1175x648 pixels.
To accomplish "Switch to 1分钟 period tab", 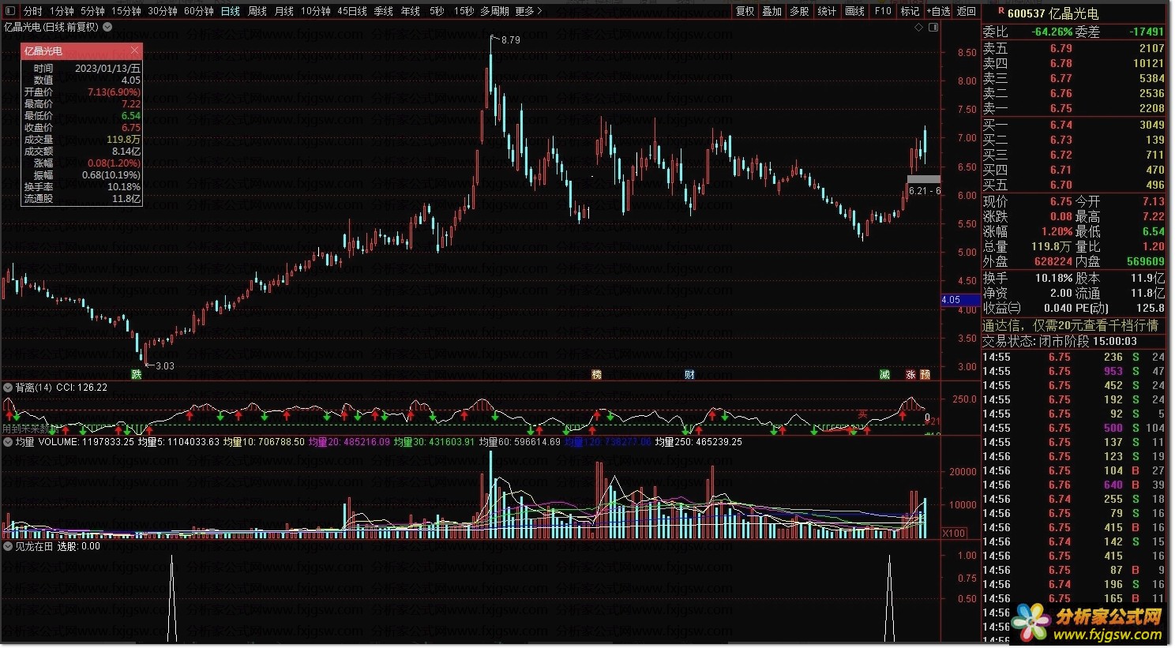I will [62, 11].
